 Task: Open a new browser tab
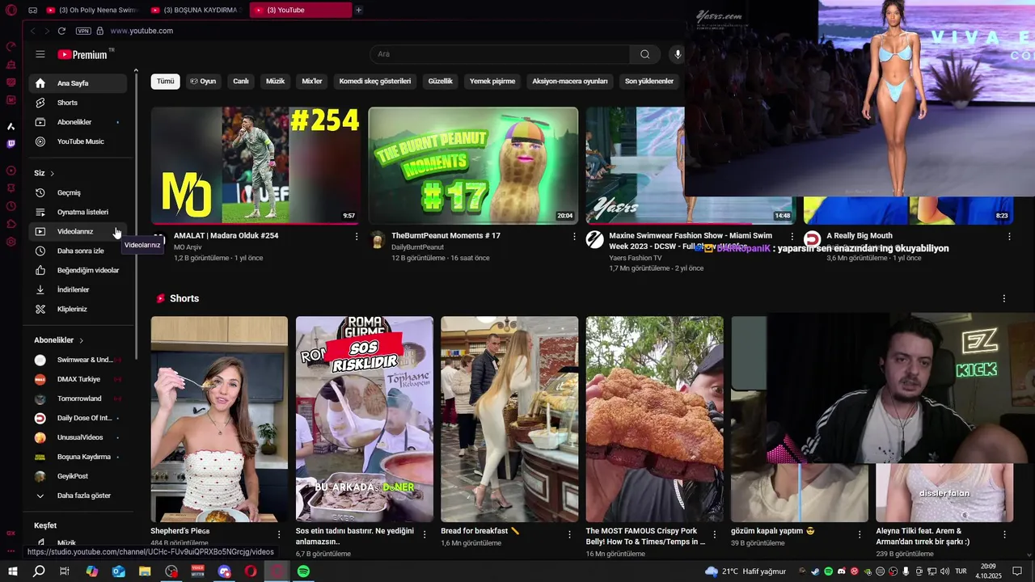pyautogui.click(x=359, y=10)
